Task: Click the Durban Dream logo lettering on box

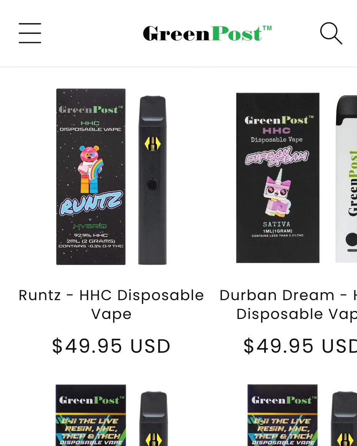Action: 277,156
